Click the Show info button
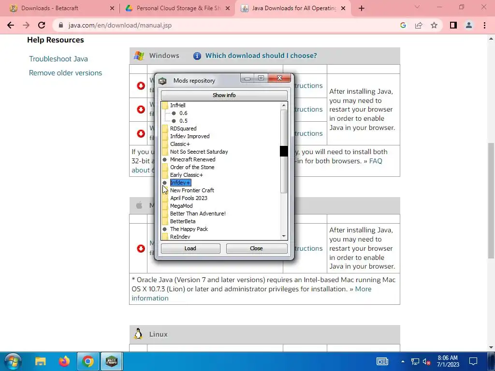 click(224, 95)
